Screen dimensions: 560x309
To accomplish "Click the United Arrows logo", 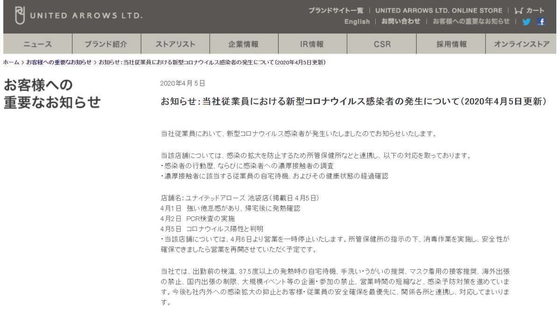I will (x=77, y=15).
